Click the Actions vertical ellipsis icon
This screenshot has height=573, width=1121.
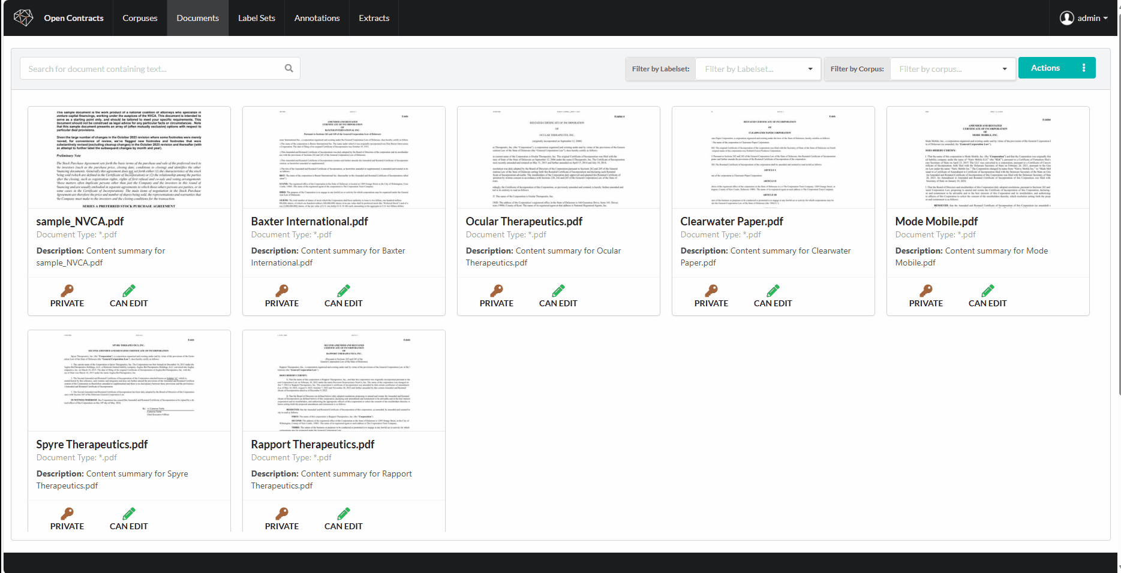click(1083, 68)
